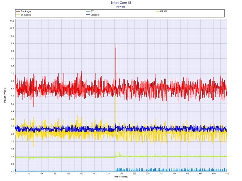Click the 6.1 y-axis tick label

click(13, 89)
